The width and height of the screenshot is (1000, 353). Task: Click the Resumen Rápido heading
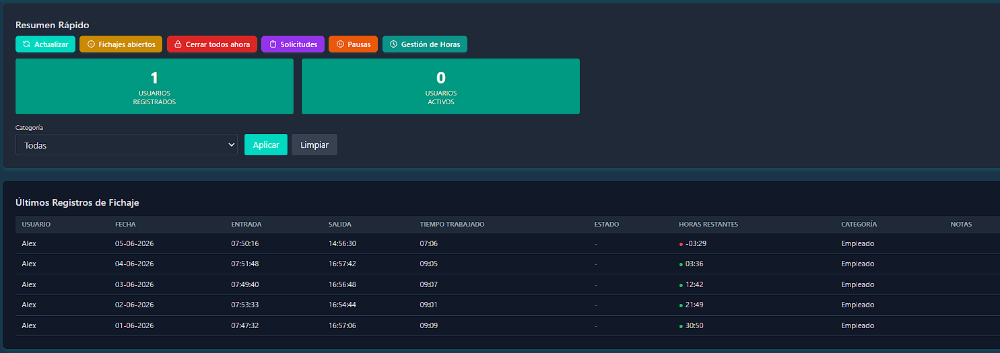(x=53, y=25)
